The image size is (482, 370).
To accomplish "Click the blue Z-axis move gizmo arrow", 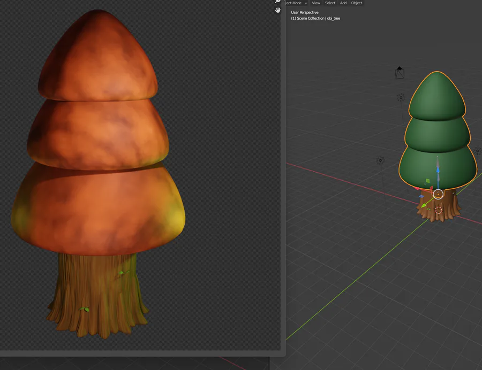I will pos(438,169).
